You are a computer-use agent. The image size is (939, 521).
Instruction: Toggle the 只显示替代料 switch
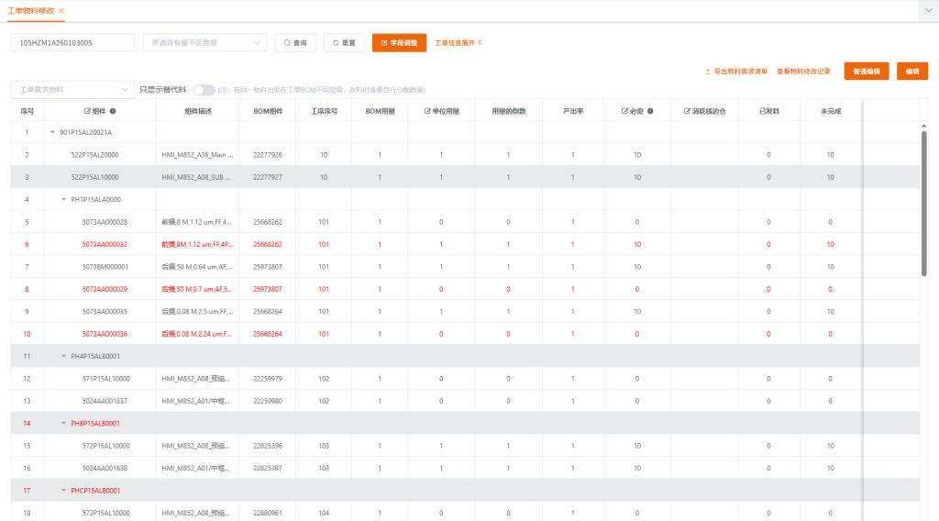(x=204, y=90)
